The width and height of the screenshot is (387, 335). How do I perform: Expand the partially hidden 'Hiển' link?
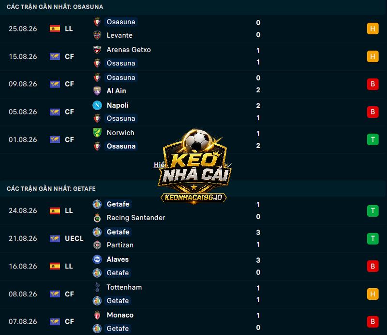[160, 165]
